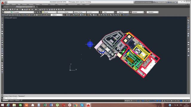
Task: Click layer color swatch in layer dropdown
Action: (x=12, y=12)
